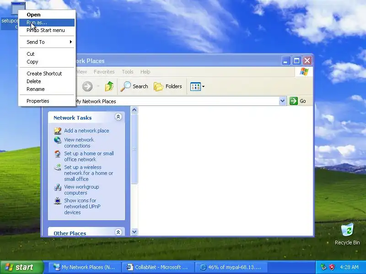
Task: Click the Search magnifier toolbar button
Action: point(134,86)
